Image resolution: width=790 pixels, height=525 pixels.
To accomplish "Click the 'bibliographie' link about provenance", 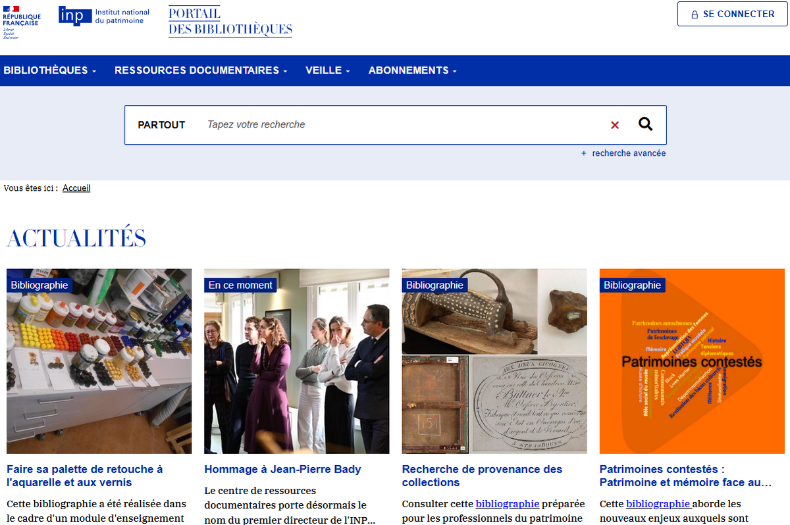I will (x=507, y=503).
